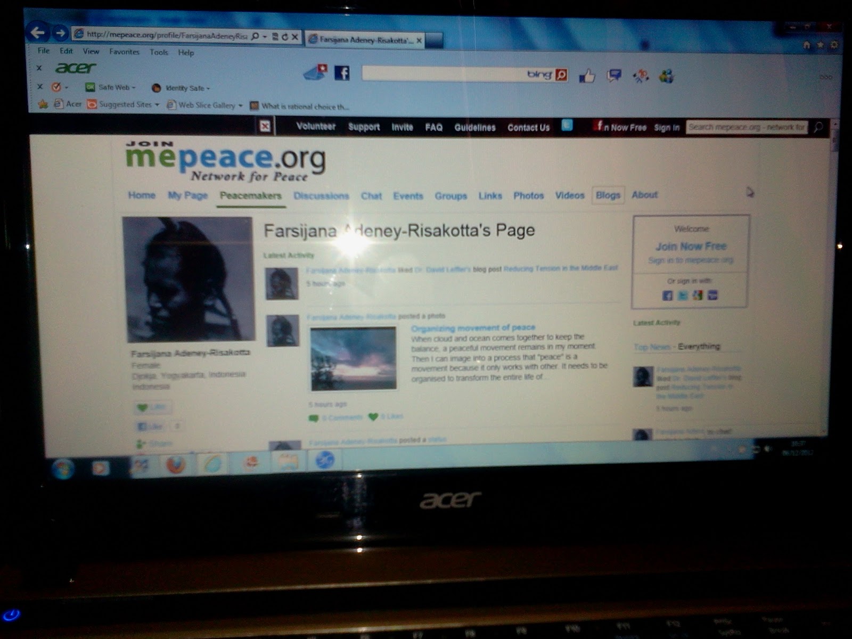Screen dimensions: 852x639
Task: Open the Tools menu
Action: click(159, 52)
